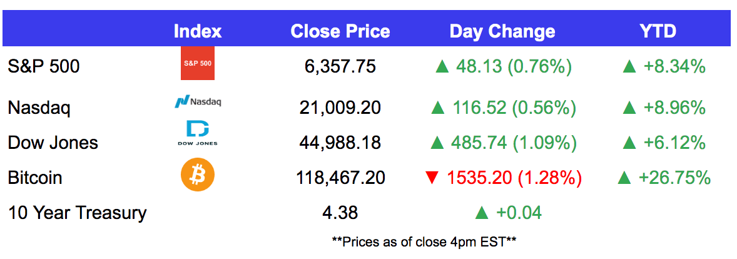Click the Prices as of close footnote
737x259 pixels.
424,242
